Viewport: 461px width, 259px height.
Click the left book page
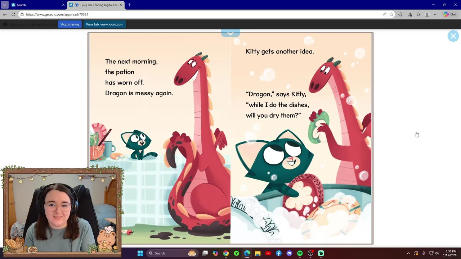point(160,138)
